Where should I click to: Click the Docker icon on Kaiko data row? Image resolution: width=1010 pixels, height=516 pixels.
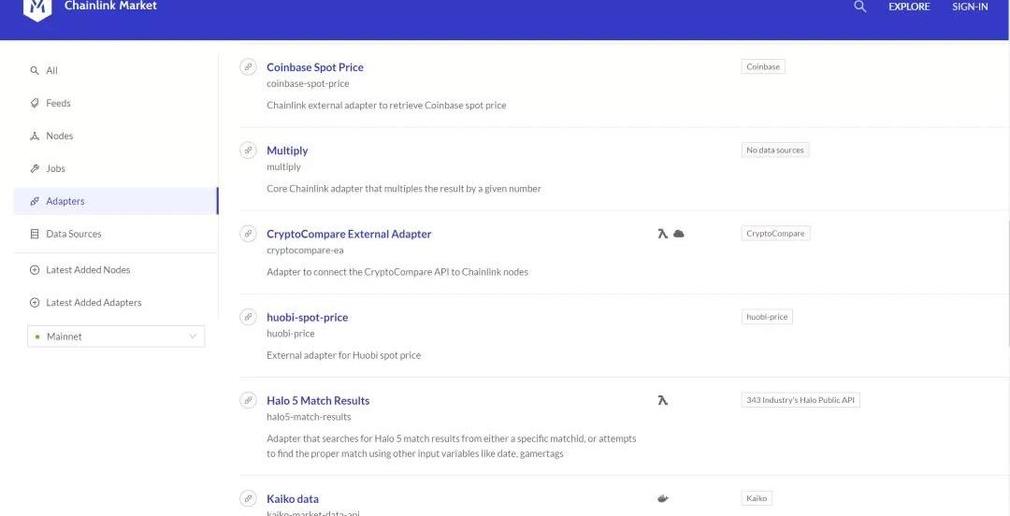pos(663,498)
